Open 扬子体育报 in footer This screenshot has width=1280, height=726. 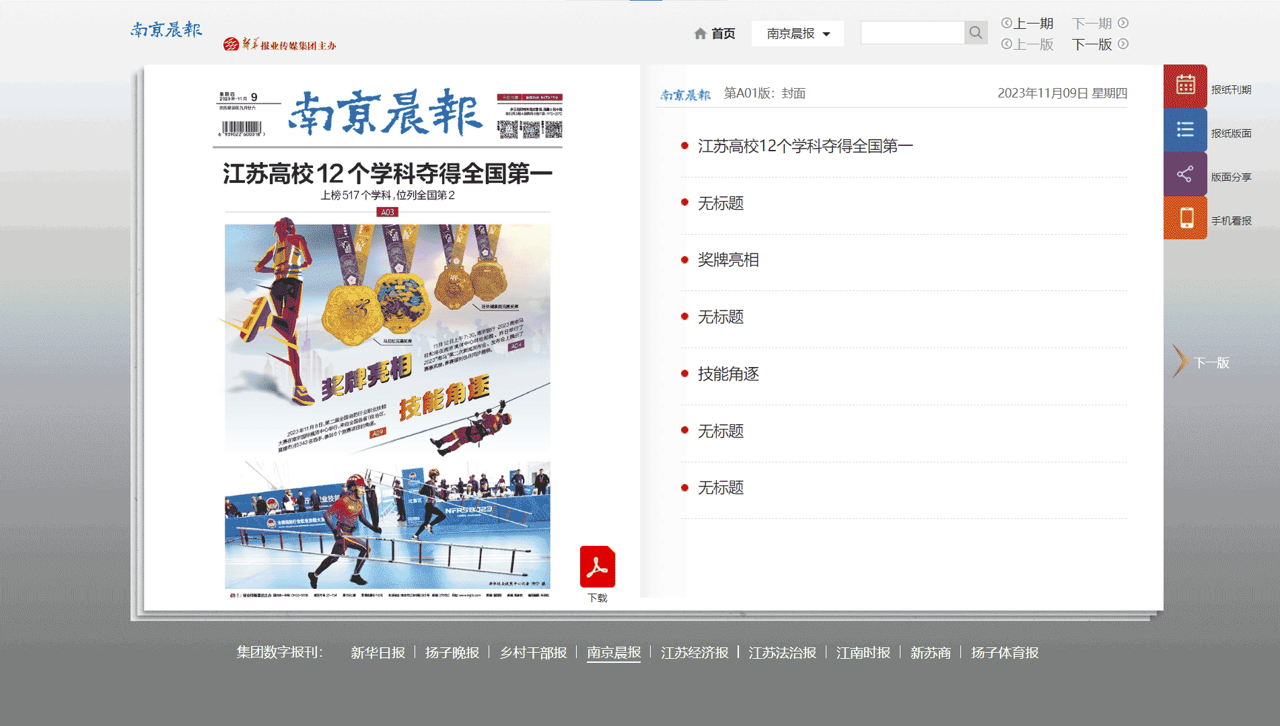[1005, 653]
